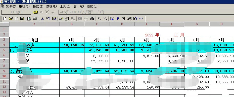Click the grayed underlined-letter arrow icon
234x97 pixels.
(73, 18)
